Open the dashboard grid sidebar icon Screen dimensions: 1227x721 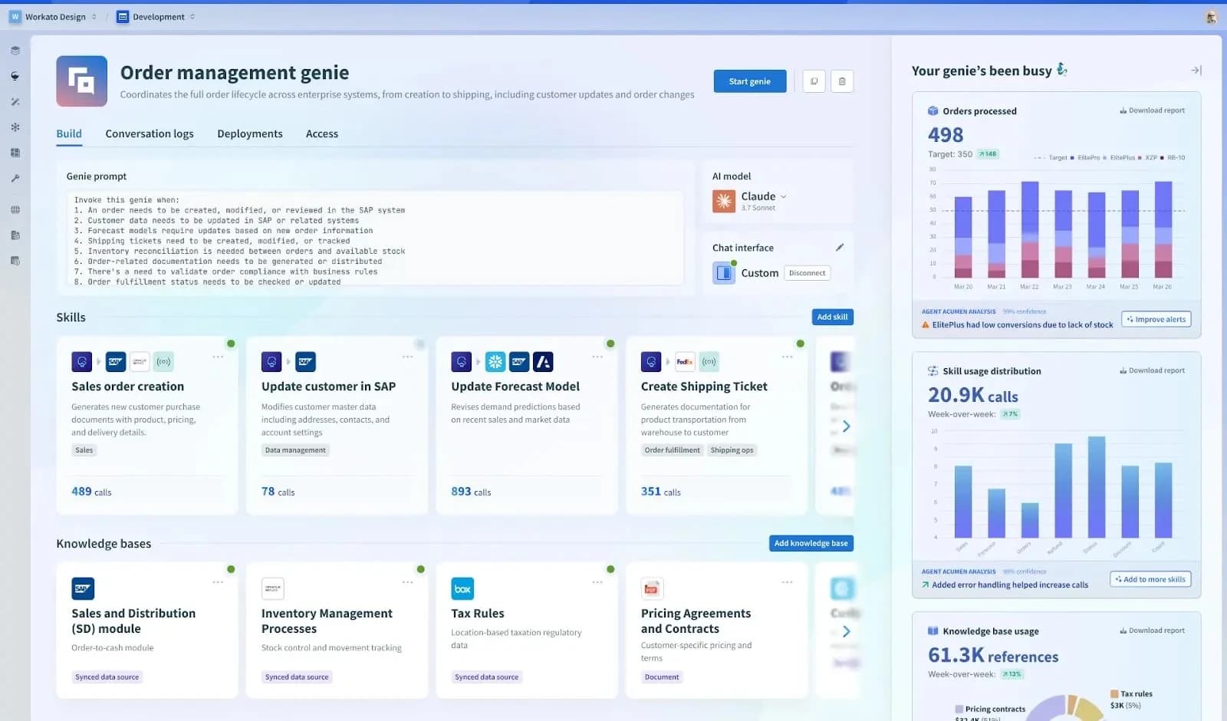pyautogui.click(x=15, y=153)
